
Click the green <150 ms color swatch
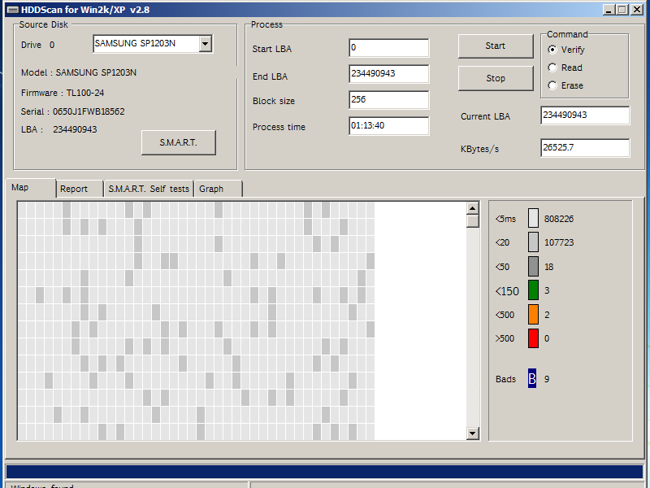pyautogui.click(x=533, y=290)
